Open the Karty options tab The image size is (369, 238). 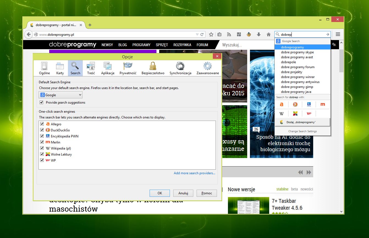(x=60, y=68)
